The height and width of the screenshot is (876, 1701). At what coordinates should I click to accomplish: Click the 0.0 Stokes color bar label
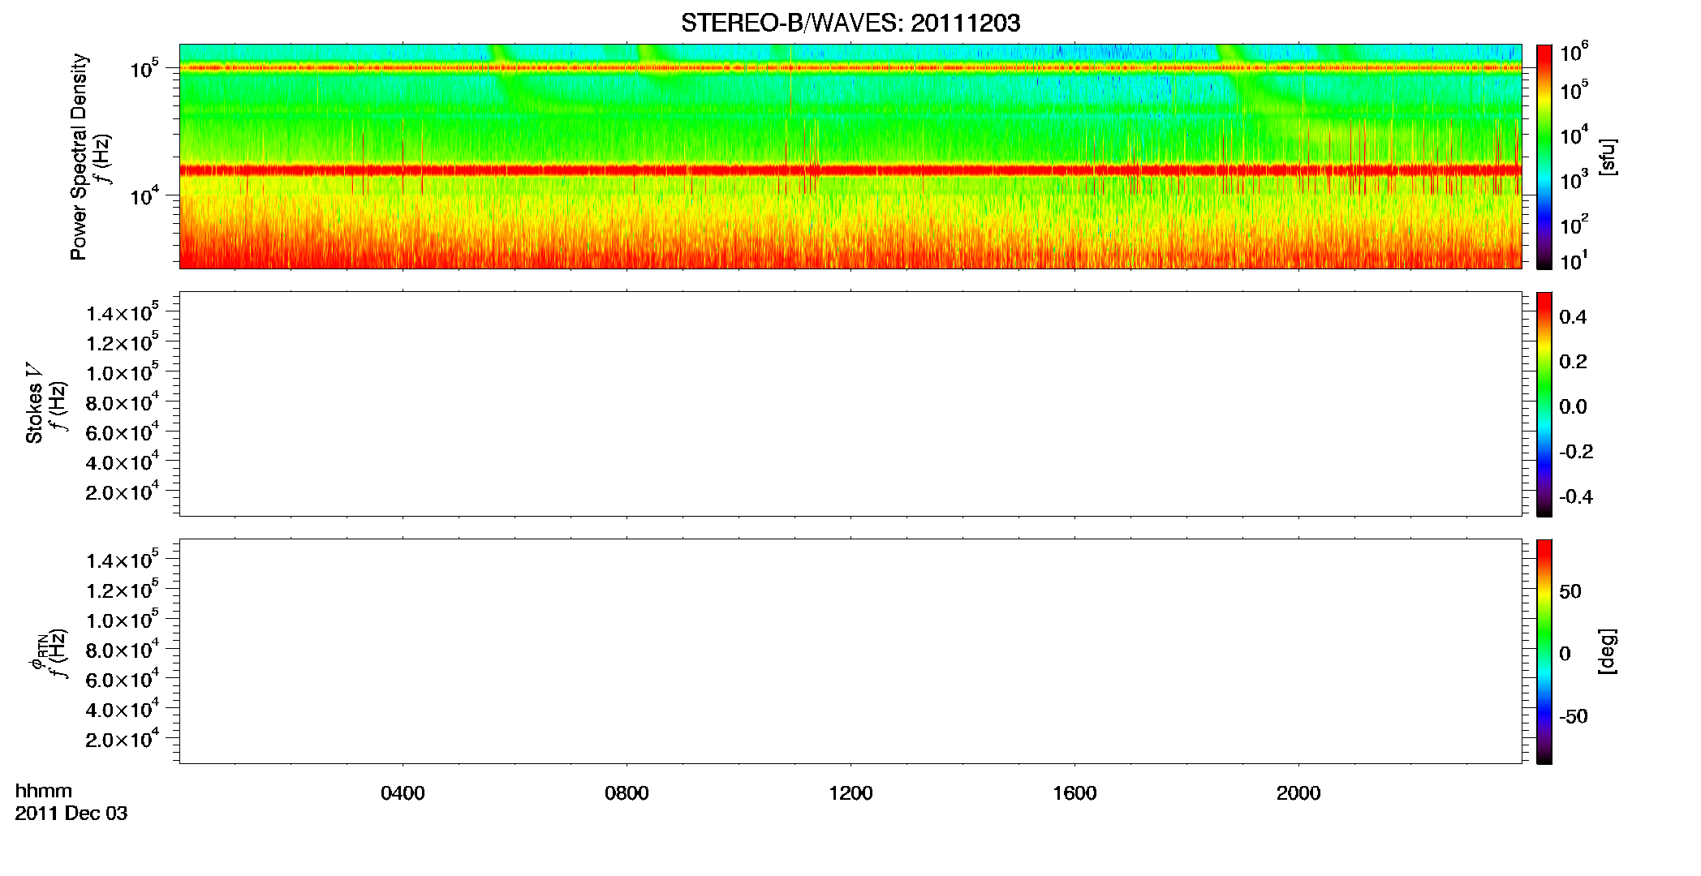pyautogui.click(x=1573, y=407)
